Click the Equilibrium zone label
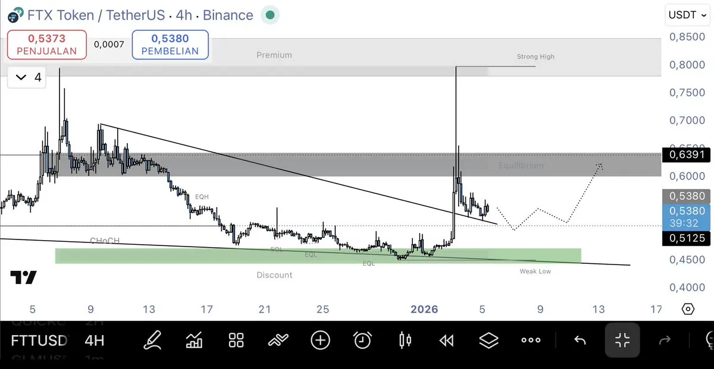Screen dimensions: 714x369 click(521, 165)
